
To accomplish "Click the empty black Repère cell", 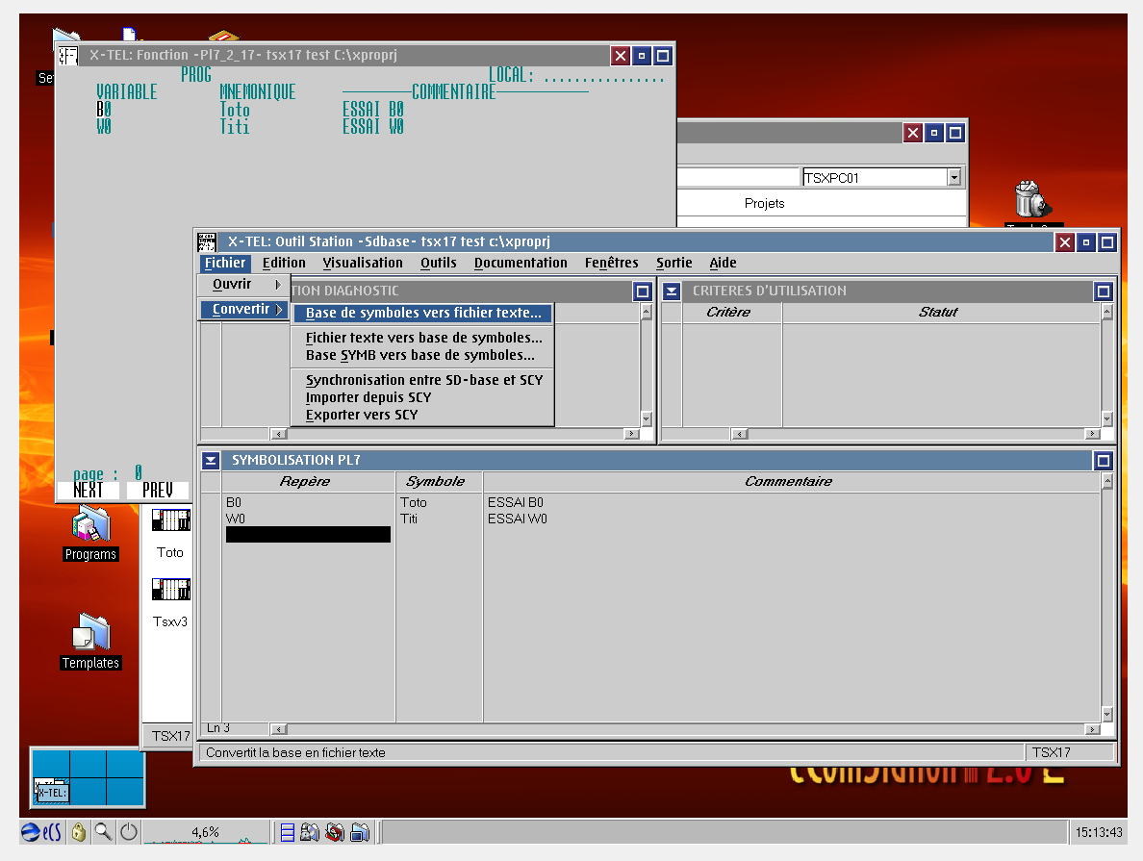I will click(x=308, y=535).
